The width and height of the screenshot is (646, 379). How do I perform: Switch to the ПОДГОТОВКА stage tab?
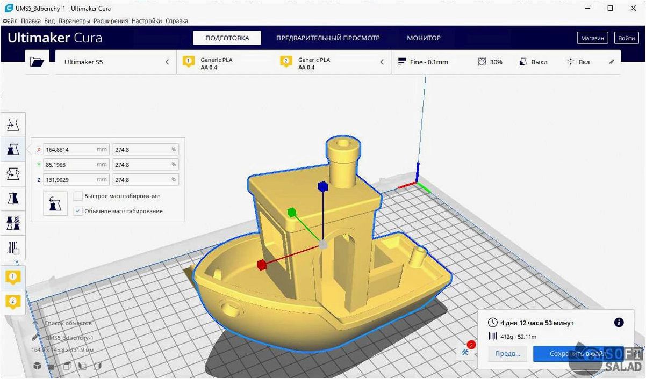click(227, 38)
